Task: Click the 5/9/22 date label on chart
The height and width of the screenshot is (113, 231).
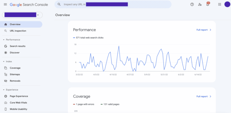Action: [x=147, y=75]
